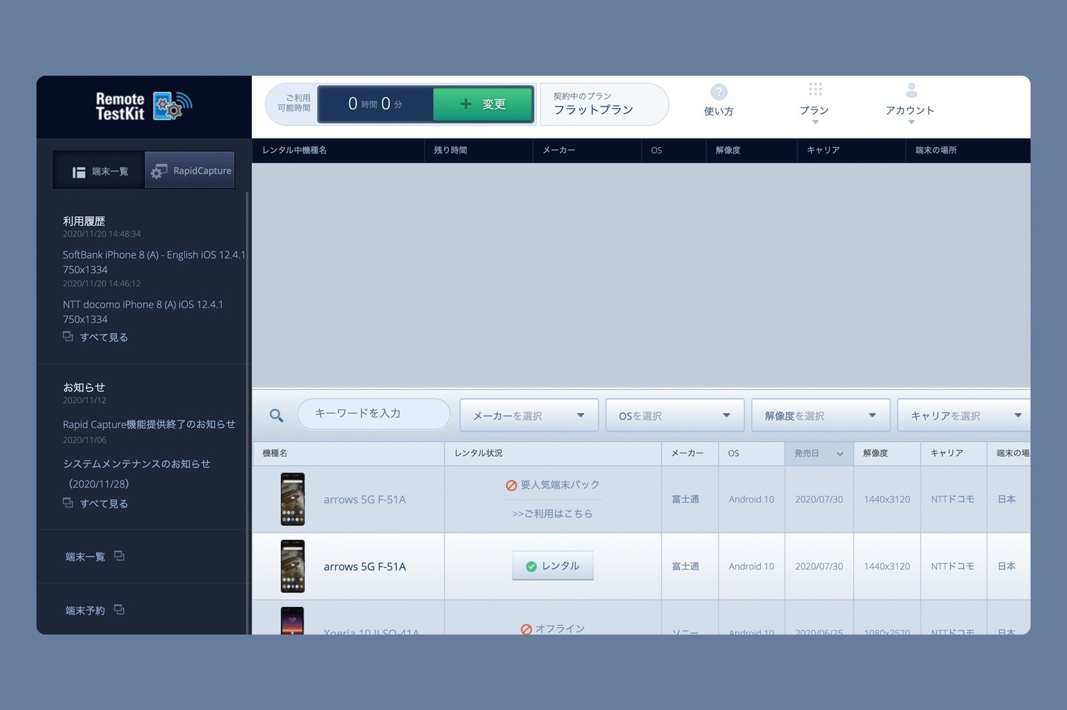Click the プラン grid dots icon

(x=815, y=90)
